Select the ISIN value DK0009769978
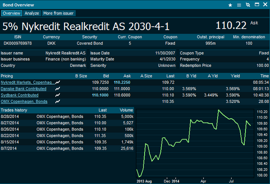The image size is (270, 184). click(x=18, y=43)
